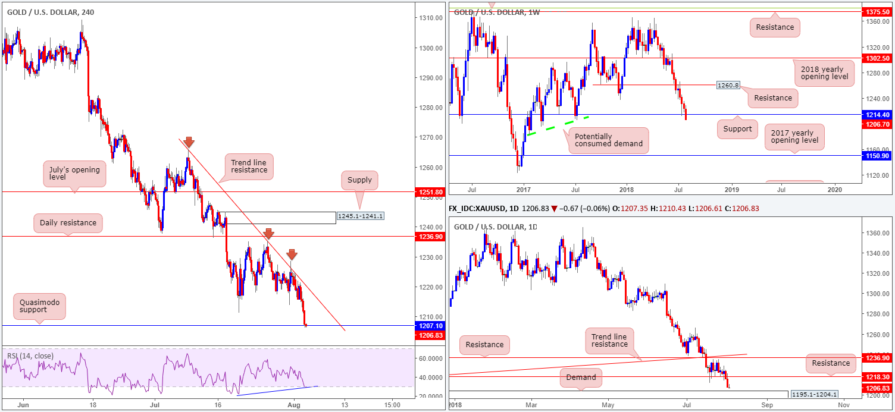Select the 1302.50 price label on the weekly chart
This screenshot has height=412, width=895.
point(877,58)
